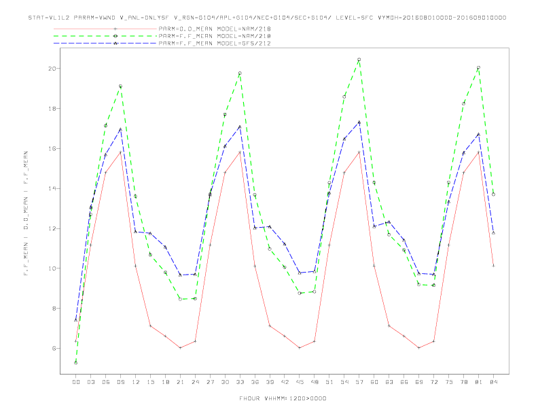Click x-axis forecast hour label 60
Viewport: 538px width, 416px height.
(374, 382)
